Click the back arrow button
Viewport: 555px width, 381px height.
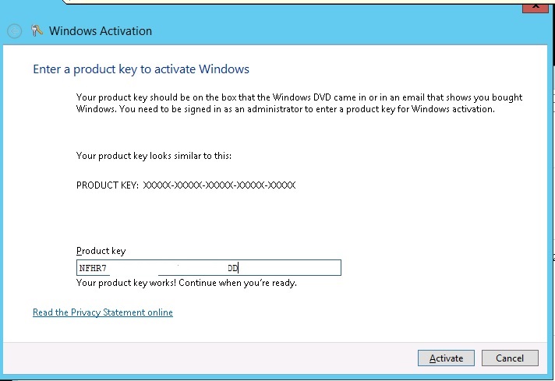click(14, 31)
